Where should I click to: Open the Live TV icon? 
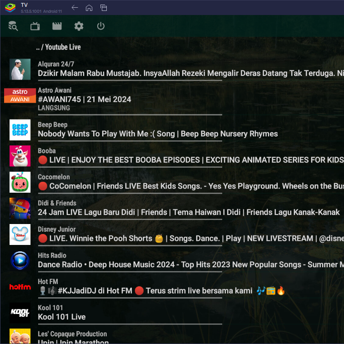35,26
